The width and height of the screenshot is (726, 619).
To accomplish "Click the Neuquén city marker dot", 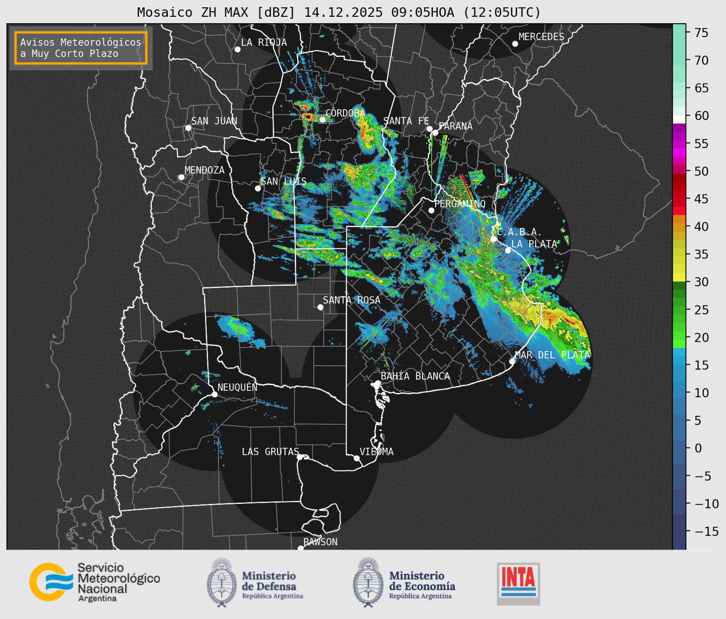I will click(215, 394).
